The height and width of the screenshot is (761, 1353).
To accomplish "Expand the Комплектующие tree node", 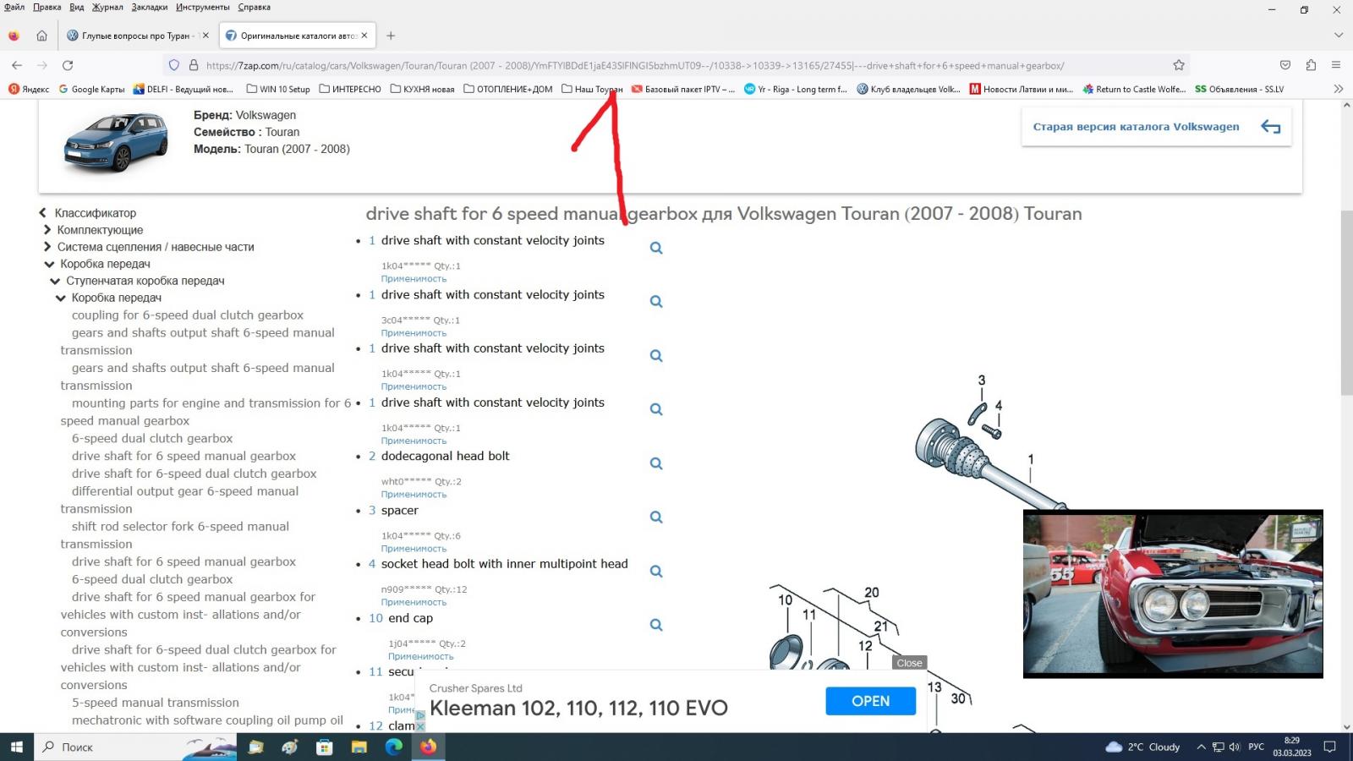I will (x=47, y=230).
